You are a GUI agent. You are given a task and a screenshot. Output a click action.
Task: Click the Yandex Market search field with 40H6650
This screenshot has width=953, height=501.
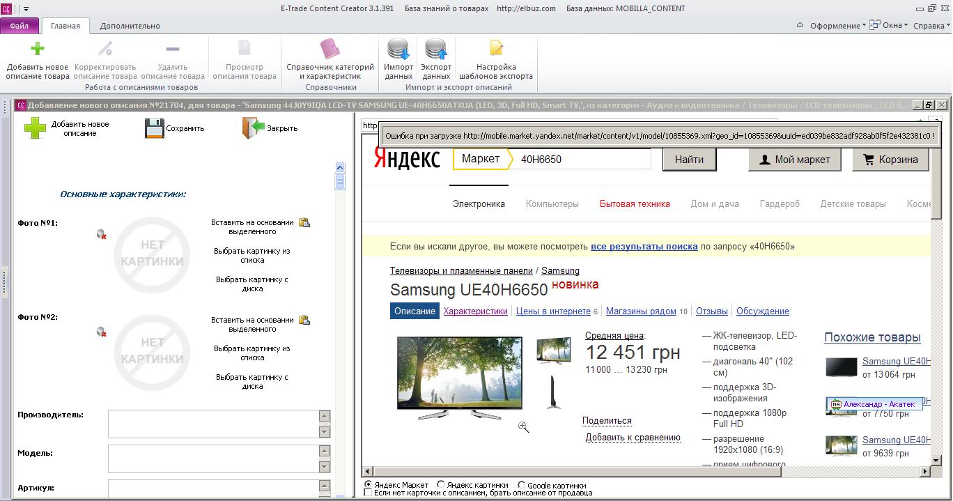click(584, 160)
